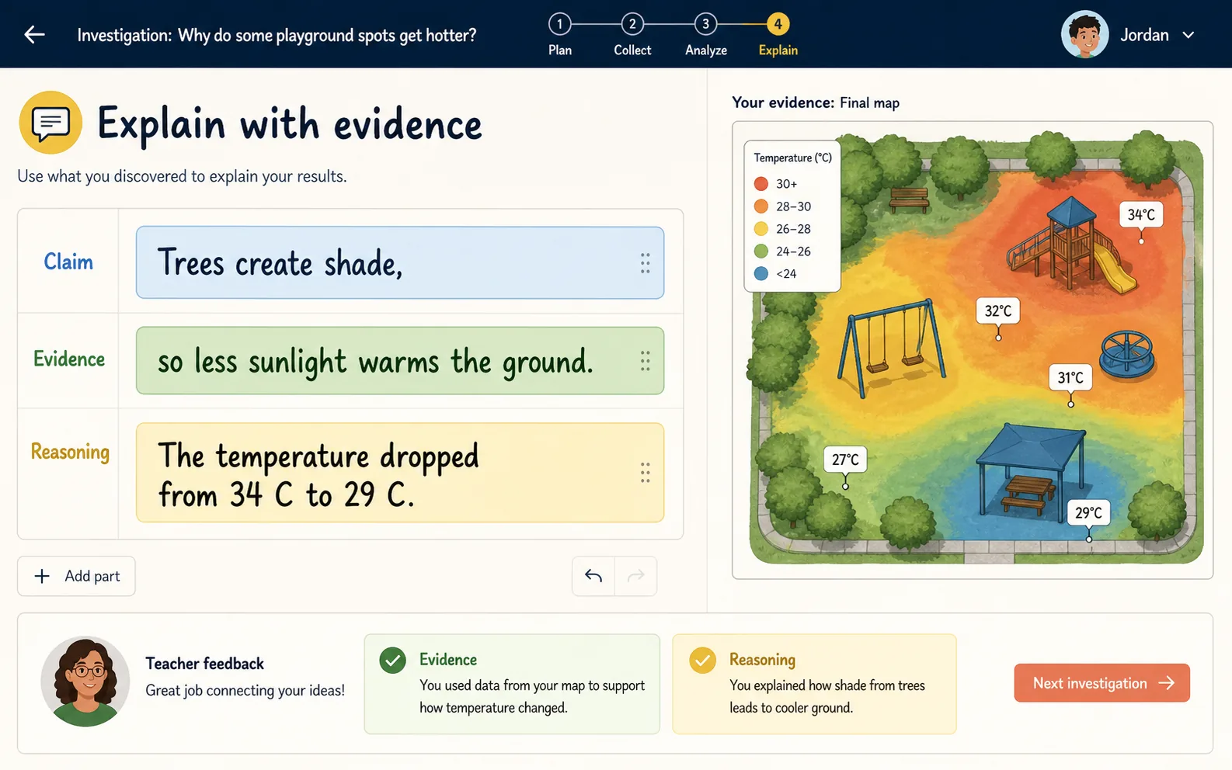Select the 31°C map marker
This screenshot has width=1232, height=770.
1070,378
